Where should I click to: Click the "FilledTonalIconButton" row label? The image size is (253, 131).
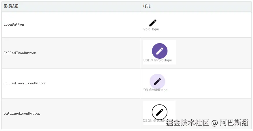25,83
